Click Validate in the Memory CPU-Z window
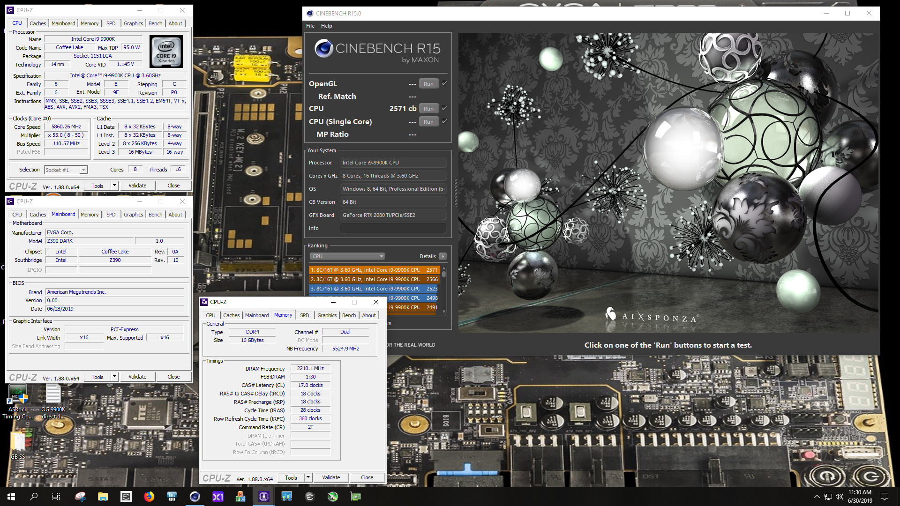 331,477
